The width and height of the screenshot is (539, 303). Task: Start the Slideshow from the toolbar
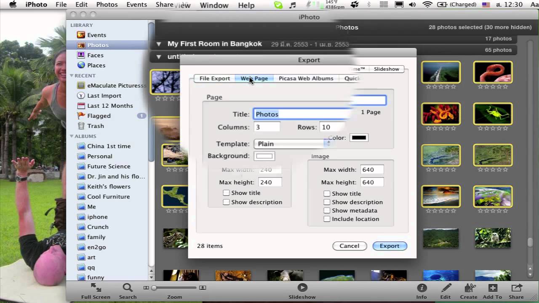302,287
